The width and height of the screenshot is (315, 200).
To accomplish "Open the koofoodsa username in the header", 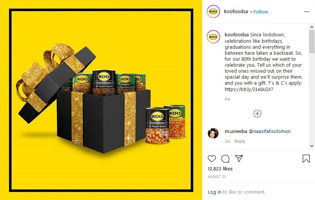I will click(x=236, y=11).
